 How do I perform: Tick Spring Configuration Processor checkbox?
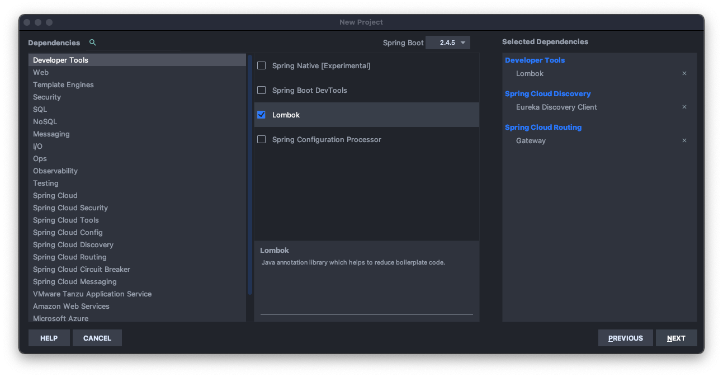click(x=261, y=139)
